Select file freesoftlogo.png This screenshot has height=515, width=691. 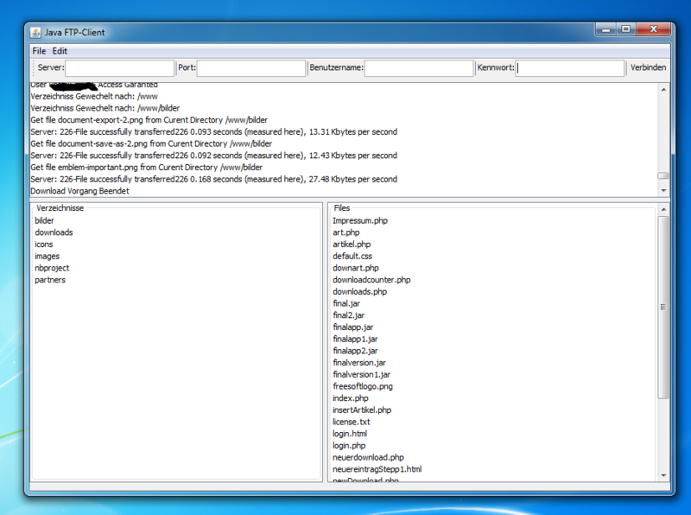pos(362,386)
